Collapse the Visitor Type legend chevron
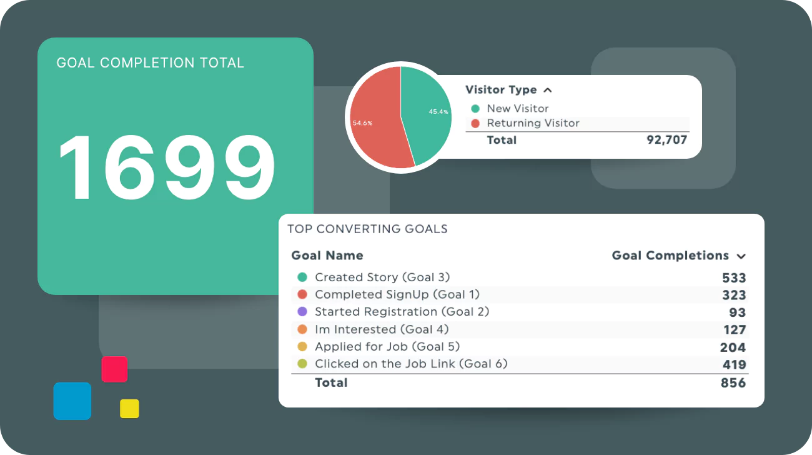The width and height of the screenshot is (812, 455). point(548,89)
